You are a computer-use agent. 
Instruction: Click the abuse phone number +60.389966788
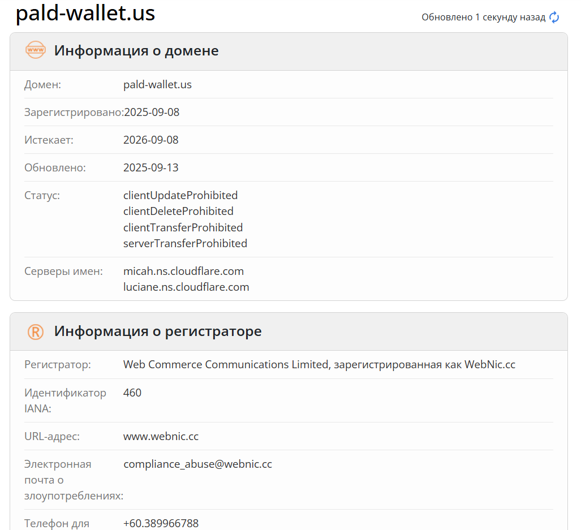[x=161, y=523]
